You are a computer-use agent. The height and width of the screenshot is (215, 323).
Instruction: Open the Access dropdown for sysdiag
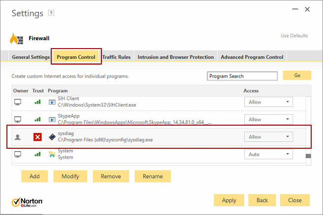(268, 137)
